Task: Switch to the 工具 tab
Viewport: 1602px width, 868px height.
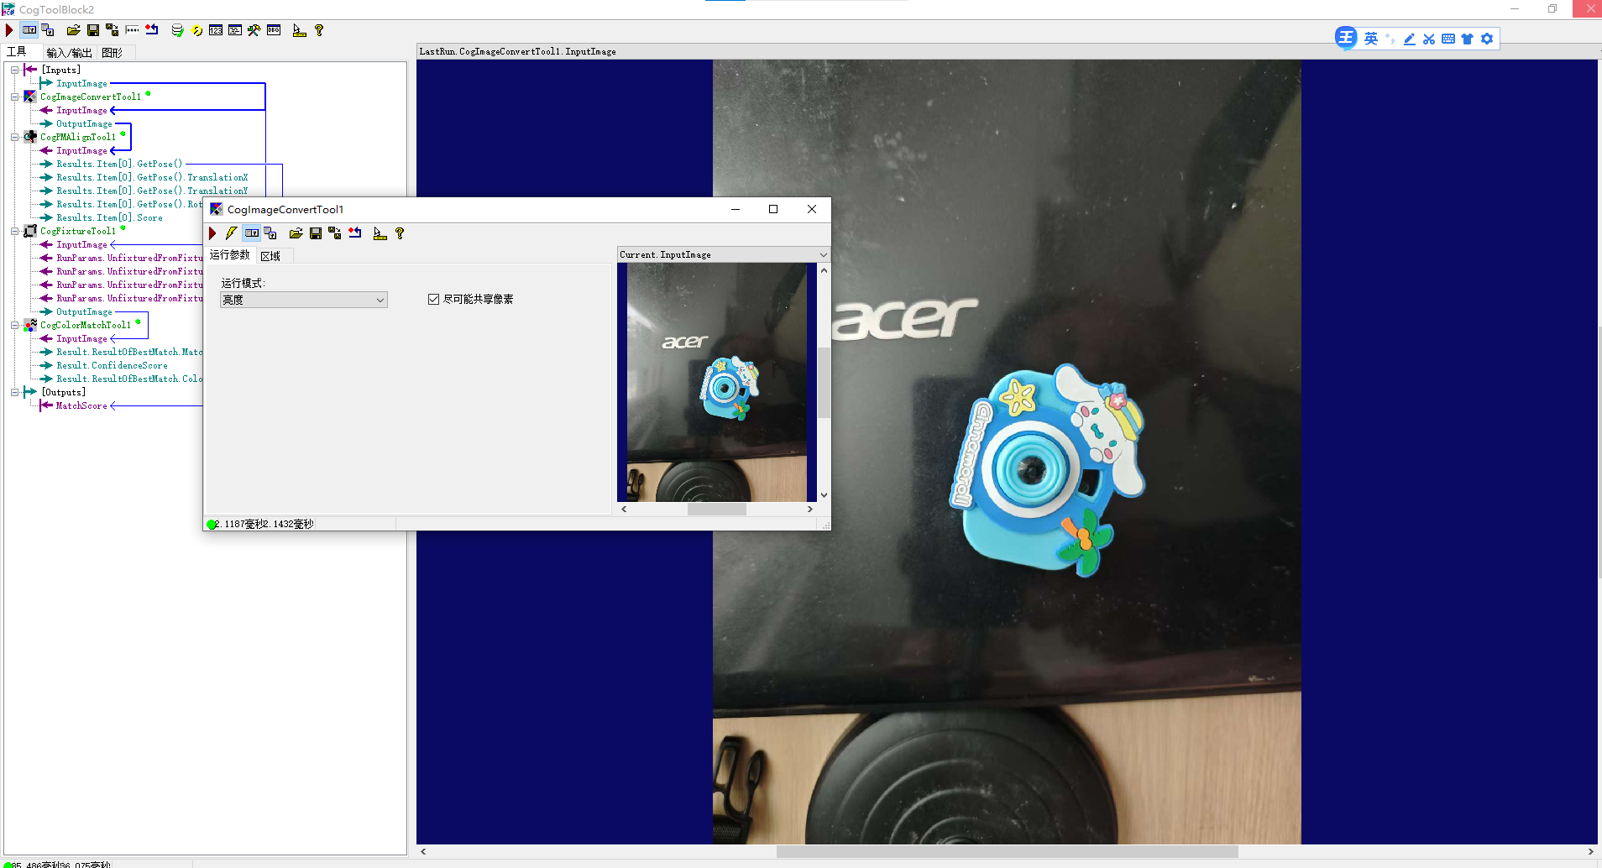Action: point(16,52)
